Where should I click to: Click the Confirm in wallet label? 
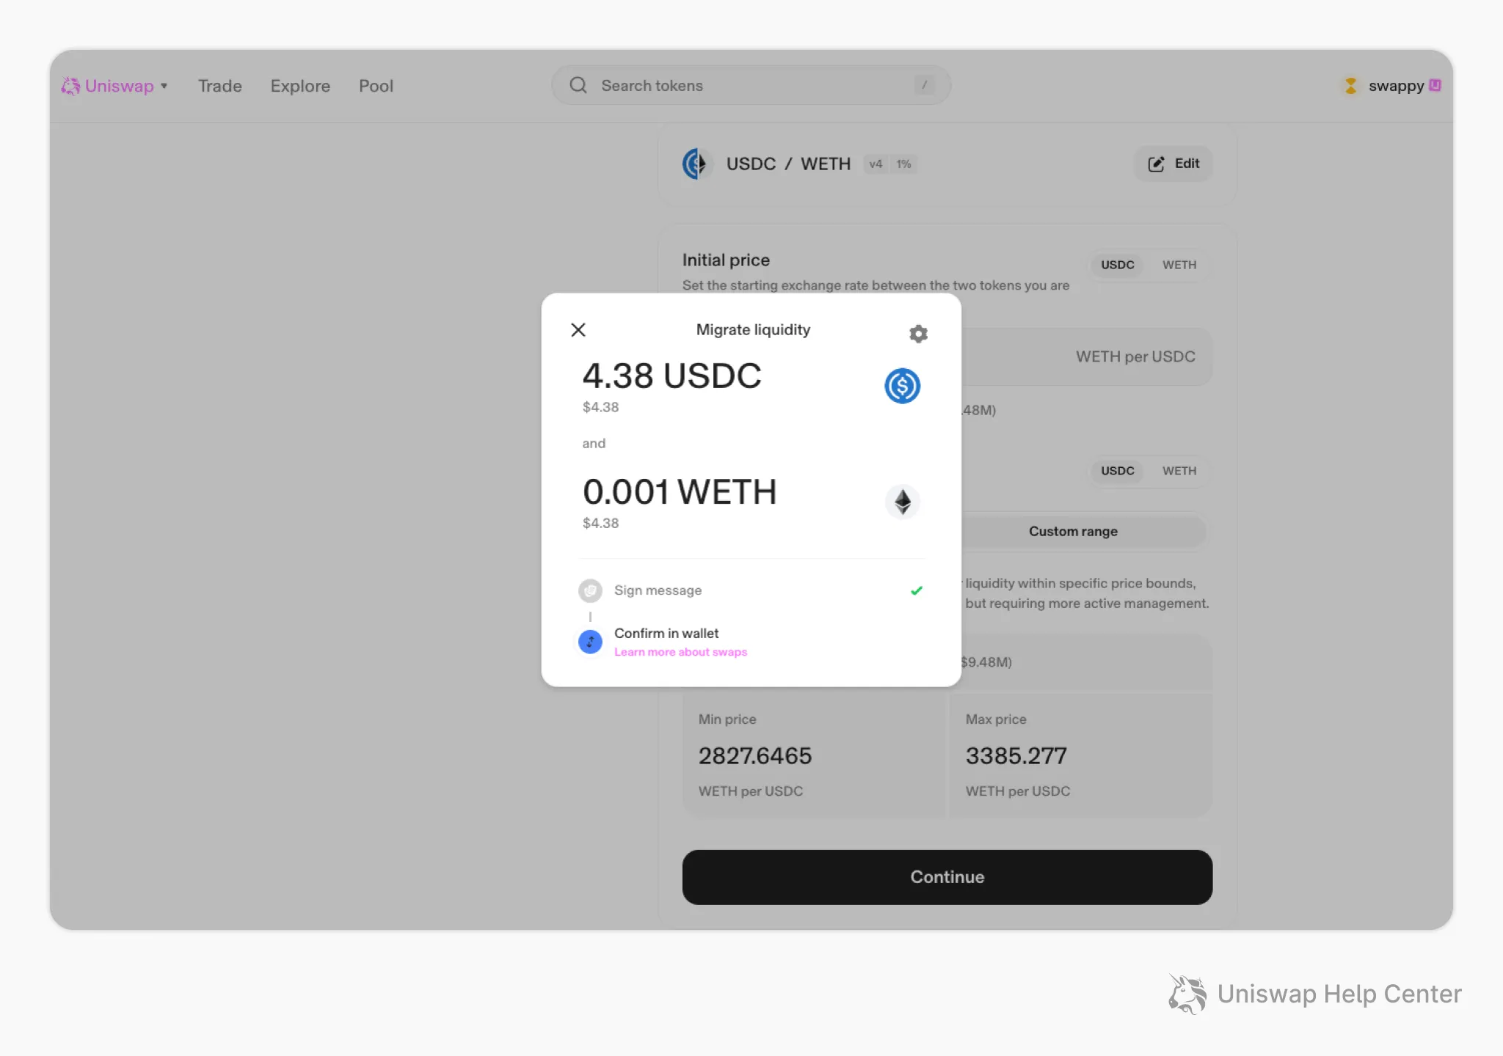tap(666, 633)
